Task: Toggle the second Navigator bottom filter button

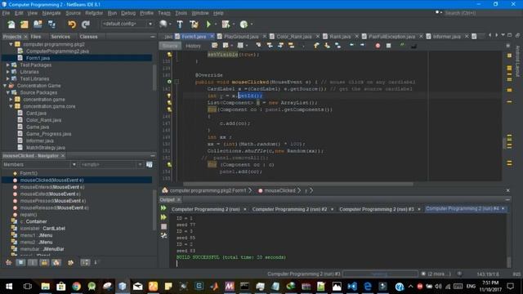Action: [x=20, y=262]
